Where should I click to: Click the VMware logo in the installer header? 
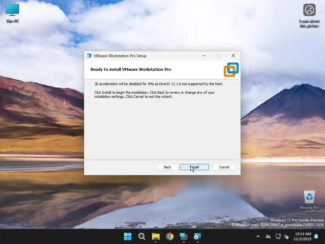coord(231,70)
